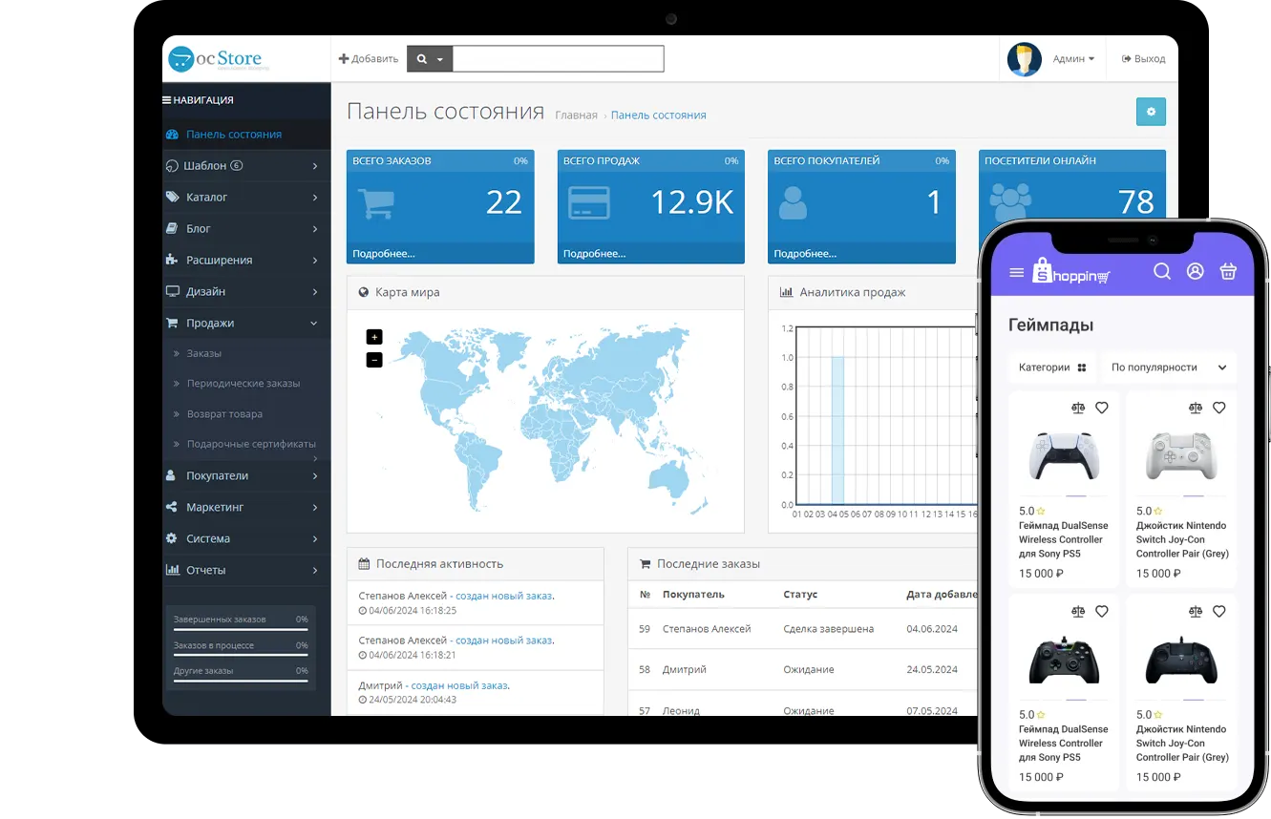Screen dimensions: 1271x819
Task: Open dashboard settings gear button
Action: (1151, 112)
